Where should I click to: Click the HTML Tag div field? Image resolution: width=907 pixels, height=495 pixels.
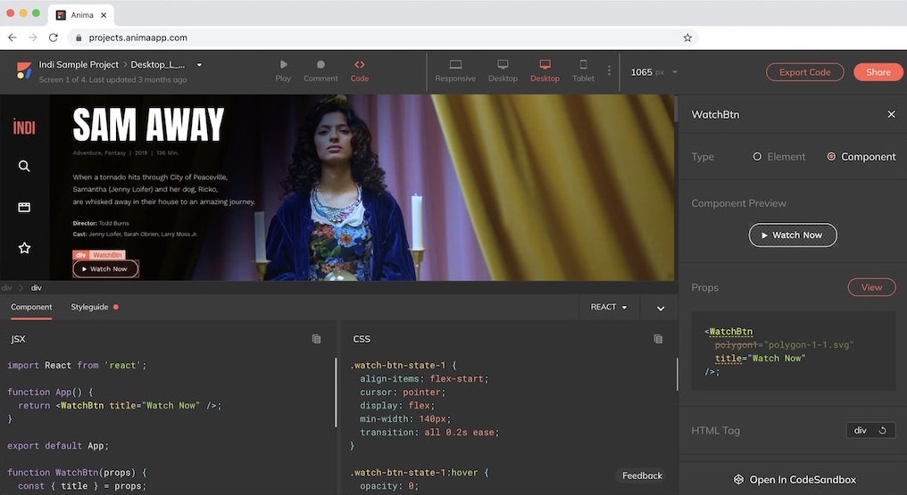click(870, 430)
